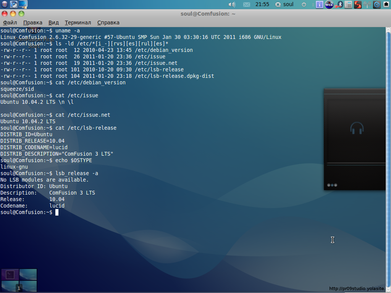Click the /etc/debian_version listing row
The width and height of the screenshot is (391, 293).
[x=97, y=50]
